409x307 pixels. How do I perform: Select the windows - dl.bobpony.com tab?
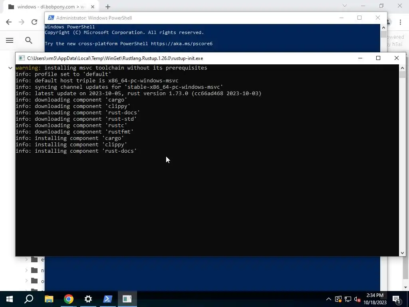[51, 7]
